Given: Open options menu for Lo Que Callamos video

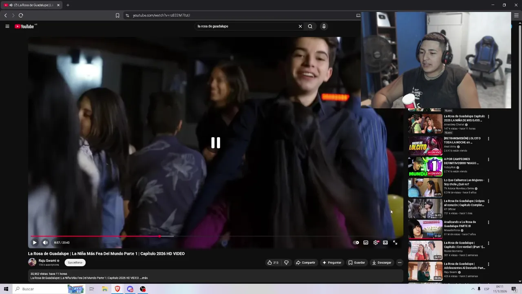Looking at the screenshot, I should [489, 180].
